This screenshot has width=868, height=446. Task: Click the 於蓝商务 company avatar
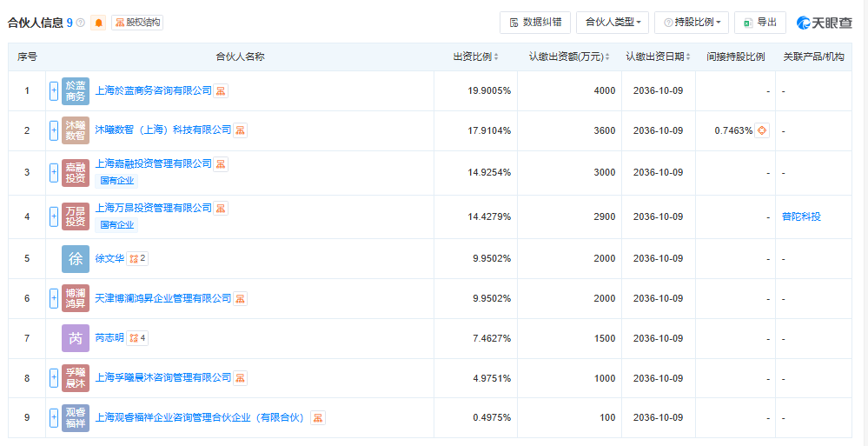point(76,91)
